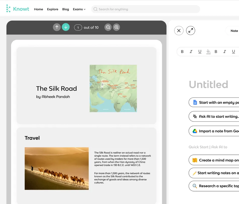Click the Search for anything field
The height and width of the screenshot is (204, 239).
[x=146, y=9]
